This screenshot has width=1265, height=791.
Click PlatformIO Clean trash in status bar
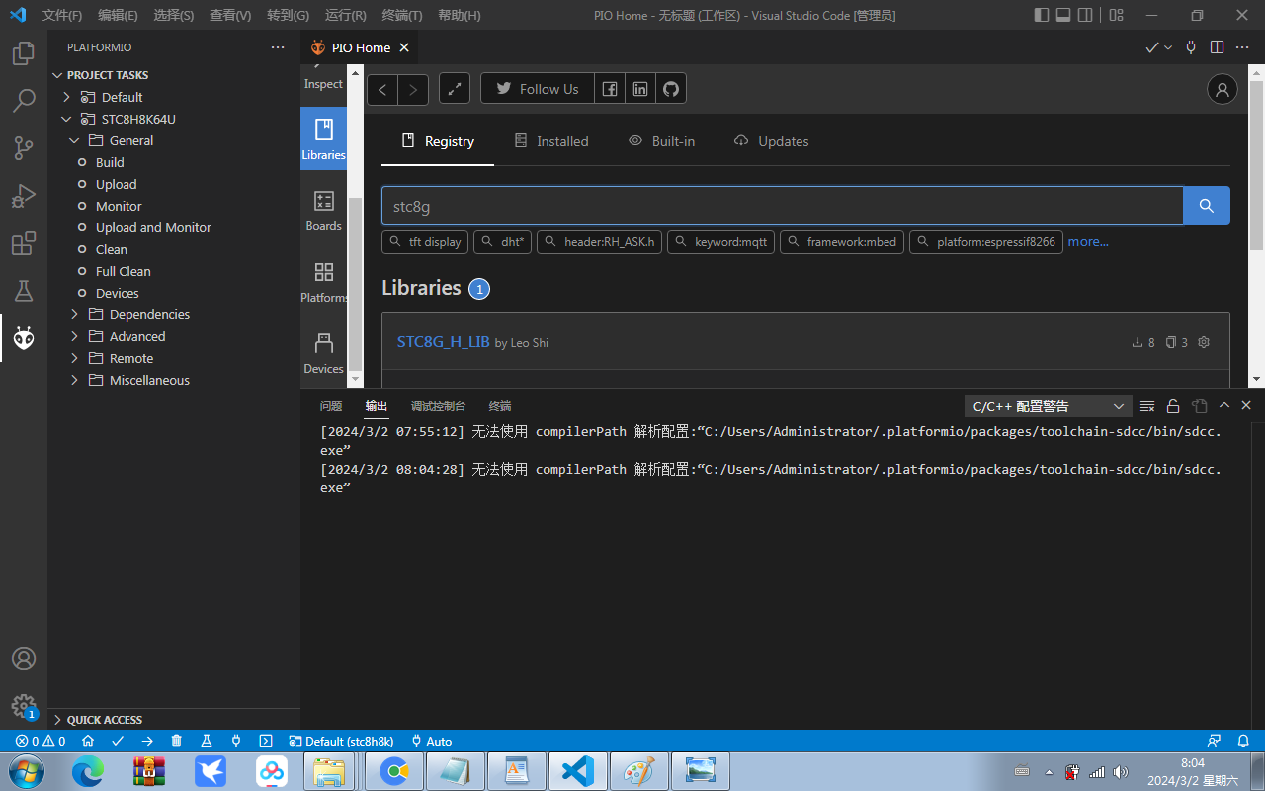click(177, 741)
